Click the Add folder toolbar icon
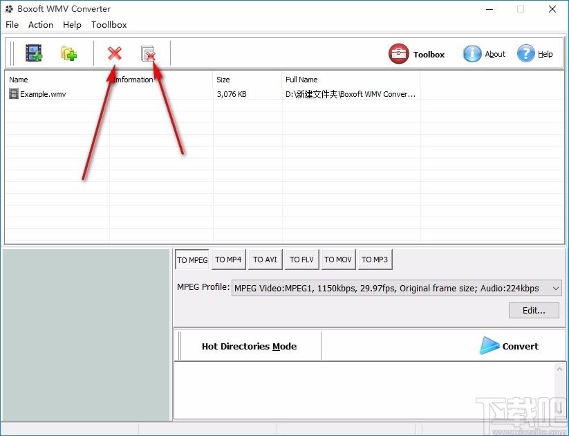569x436 pixels. [69, 53]
